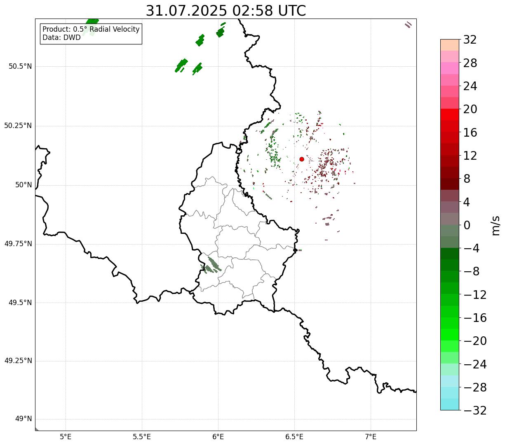Click the colorbar tick label −16

coord(475,318)
